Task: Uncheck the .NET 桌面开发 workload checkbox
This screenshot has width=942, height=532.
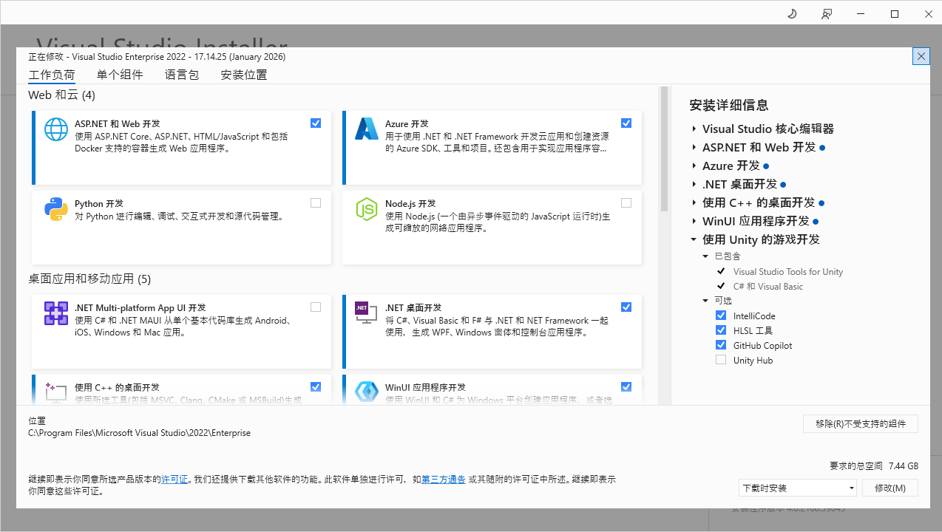Action: coord(626,307)
